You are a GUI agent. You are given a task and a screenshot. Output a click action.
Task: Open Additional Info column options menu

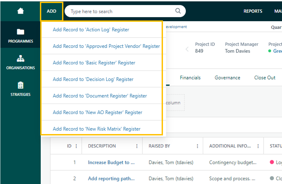pyautogui.click(x=258, y=146)
